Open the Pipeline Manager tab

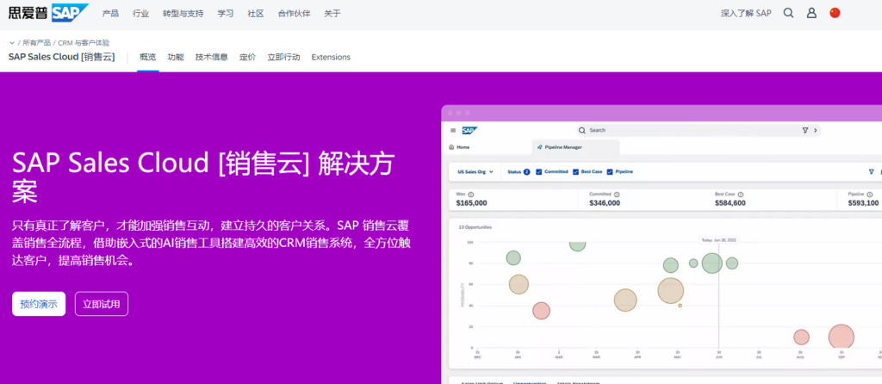[575, 147]
